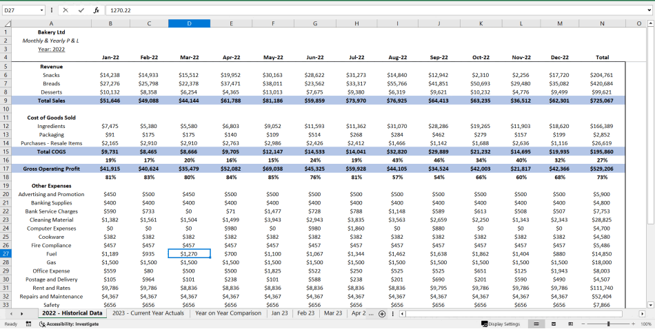Select column D header
655x329 pixels.
click(x=189, y=24)
